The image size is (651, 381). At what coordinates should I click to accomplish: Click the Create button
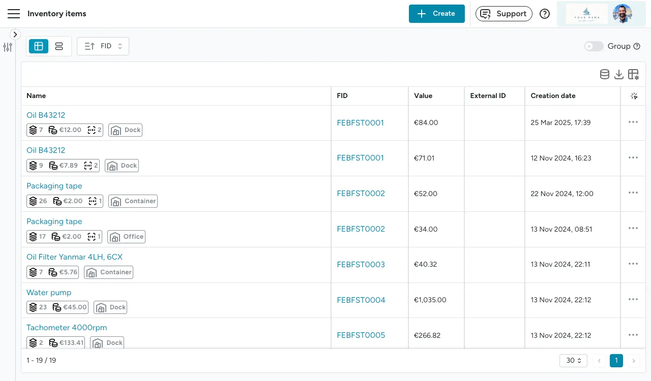point(436,14)
